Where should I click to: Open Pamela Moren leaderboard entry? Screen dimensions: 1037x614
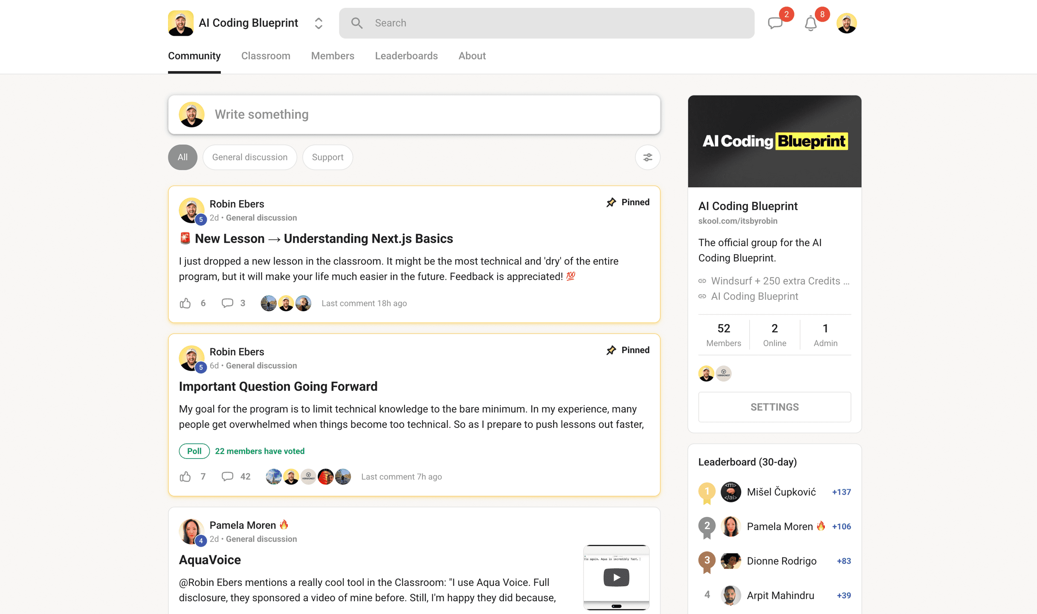point(774,527)
